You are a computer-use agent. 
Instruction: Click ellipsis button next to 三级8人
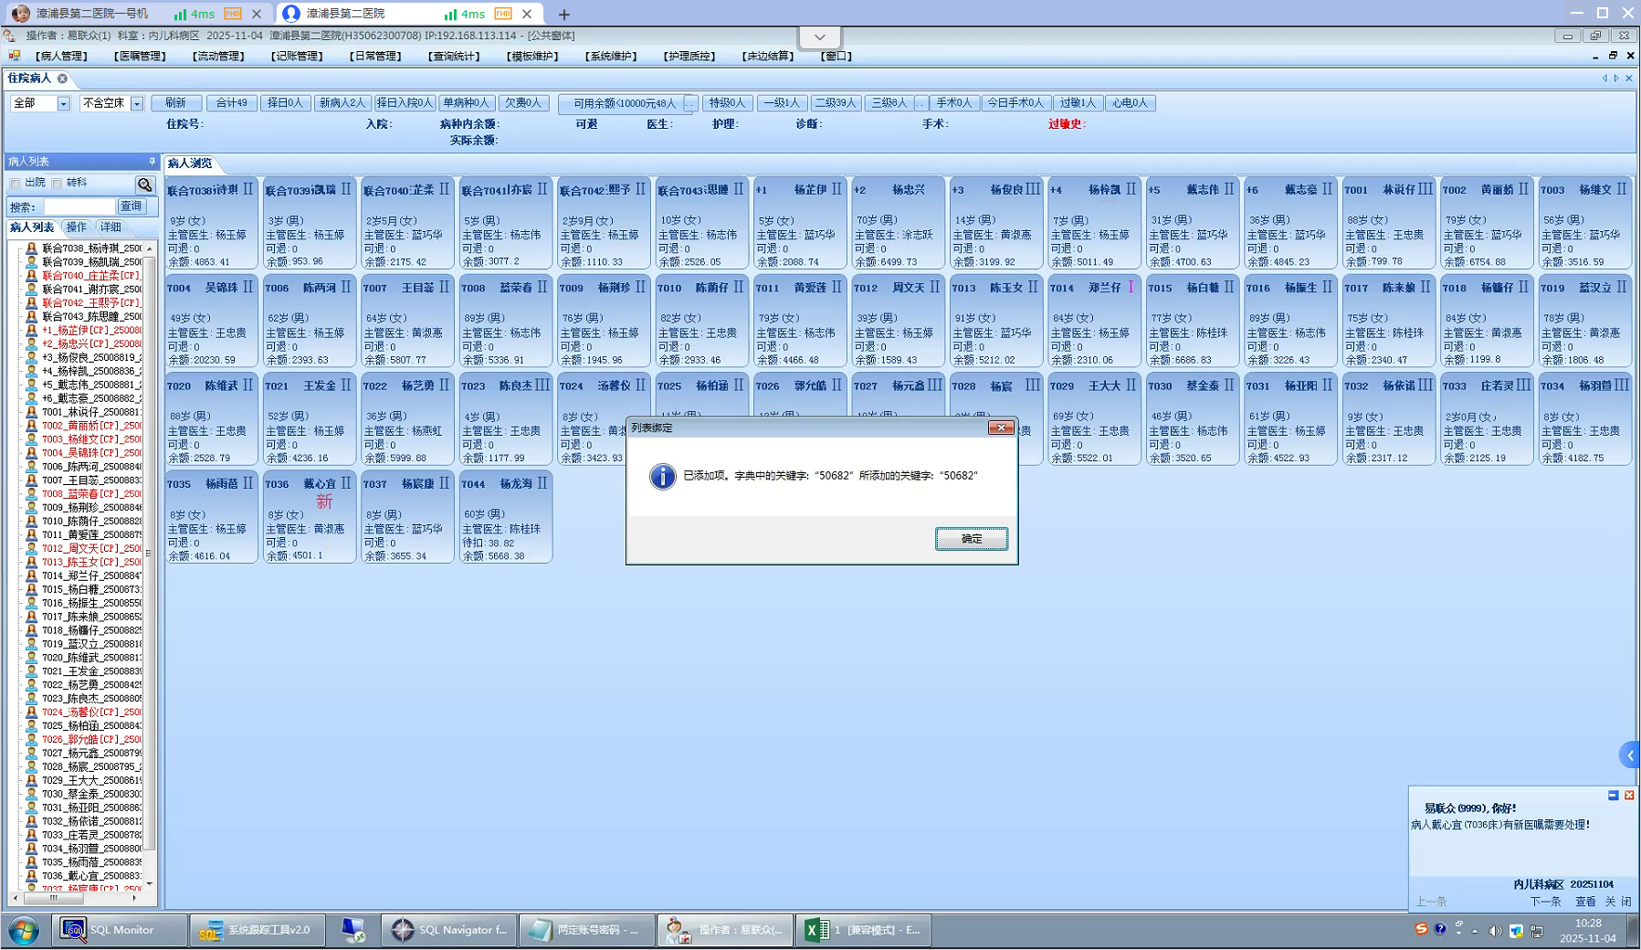click(x=920, y=104)
